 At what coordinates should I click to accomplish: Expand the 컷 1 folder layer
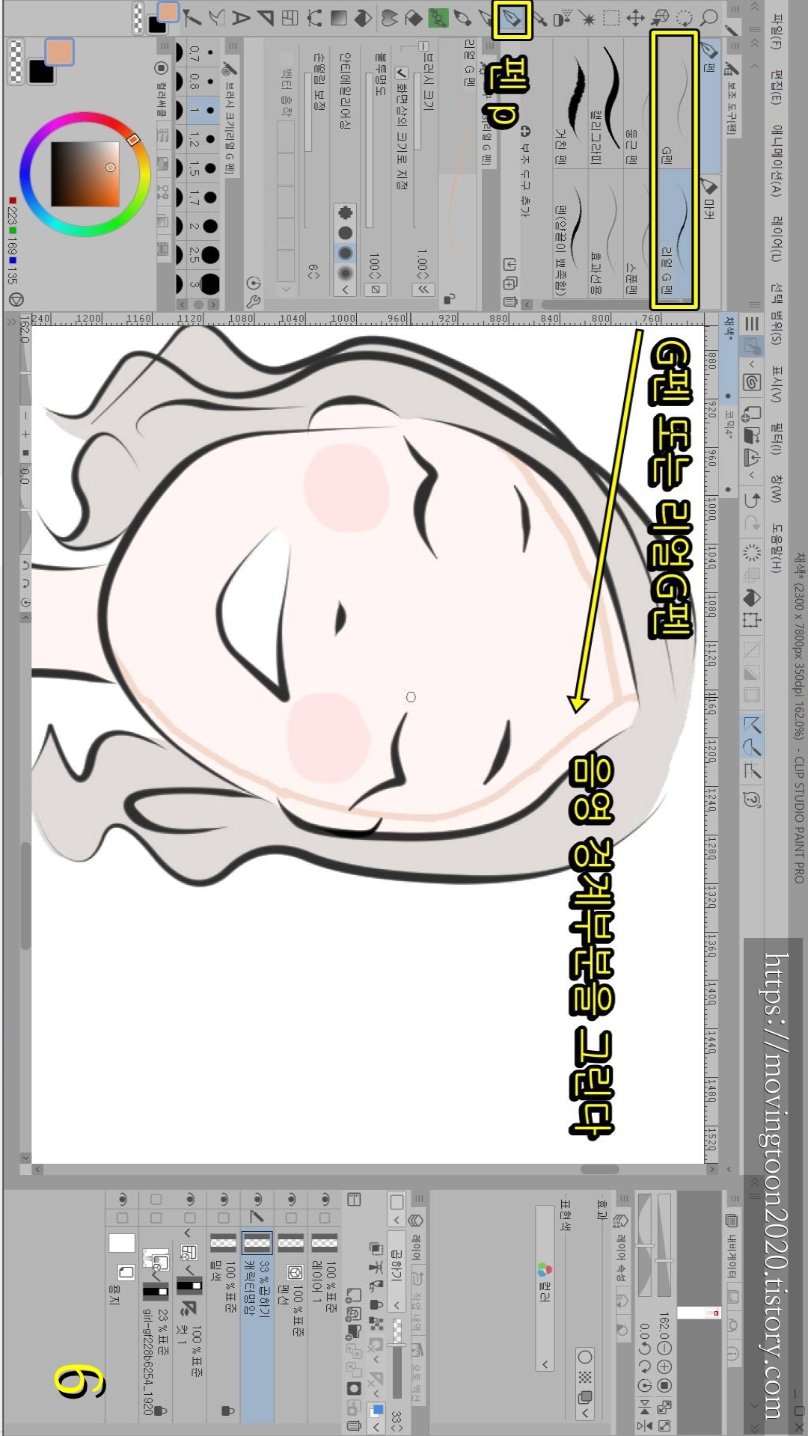pyautogui.click(x=188, y=1233)
